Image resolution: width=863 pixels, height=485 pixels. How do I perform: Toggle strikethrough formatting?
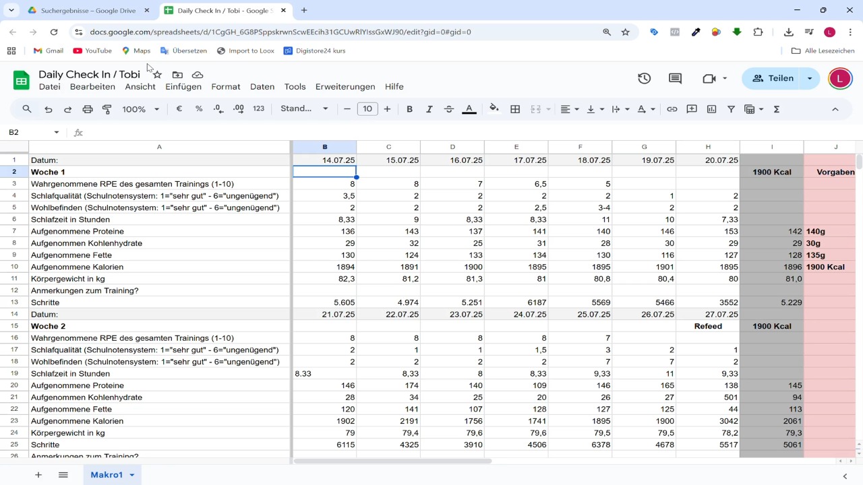(x=449, y=109)
